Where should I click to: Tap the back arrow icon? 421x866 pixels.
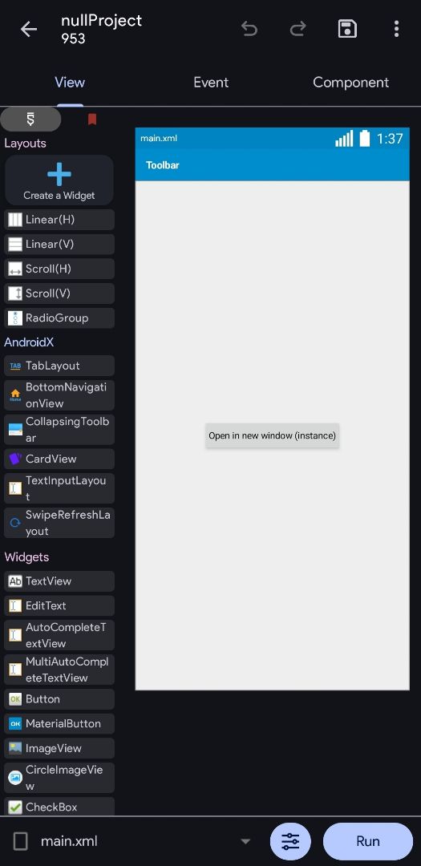[x=28, y=30]
